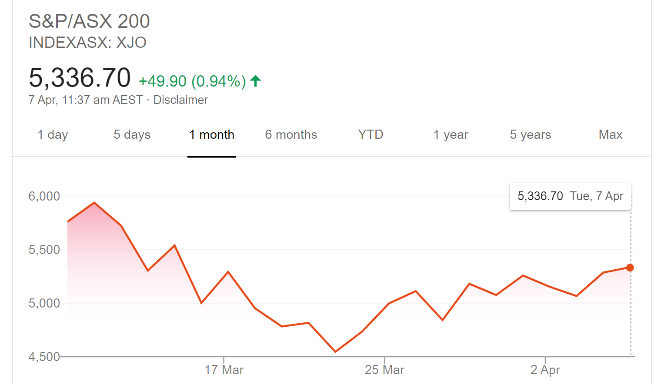Show the 1 year chart

[451, 134]
